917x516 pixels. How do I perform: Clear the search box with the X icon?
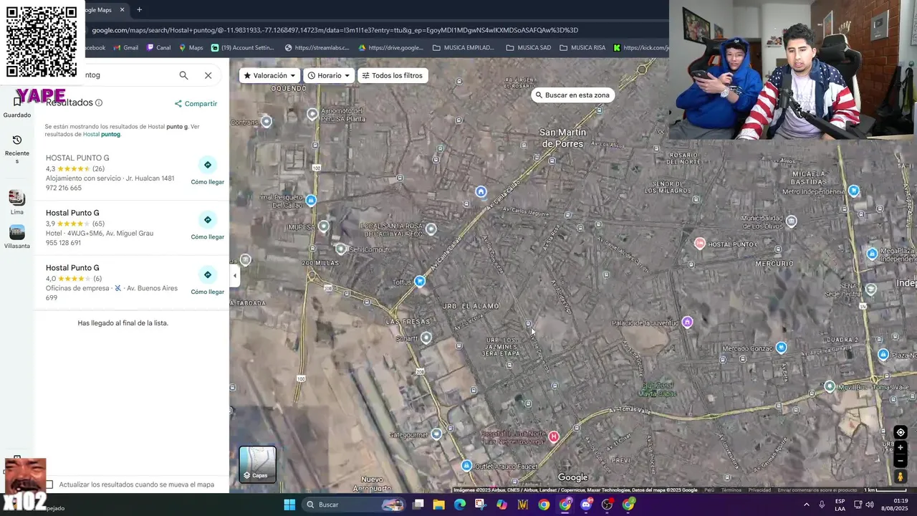[x=208, y=75]
